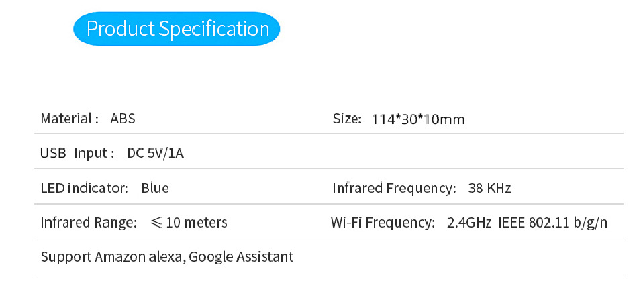Image resolution: width=643 pixels, height=298 pixels.
Task: Click the blue Product Specification badge
Action: pos(177,29)
